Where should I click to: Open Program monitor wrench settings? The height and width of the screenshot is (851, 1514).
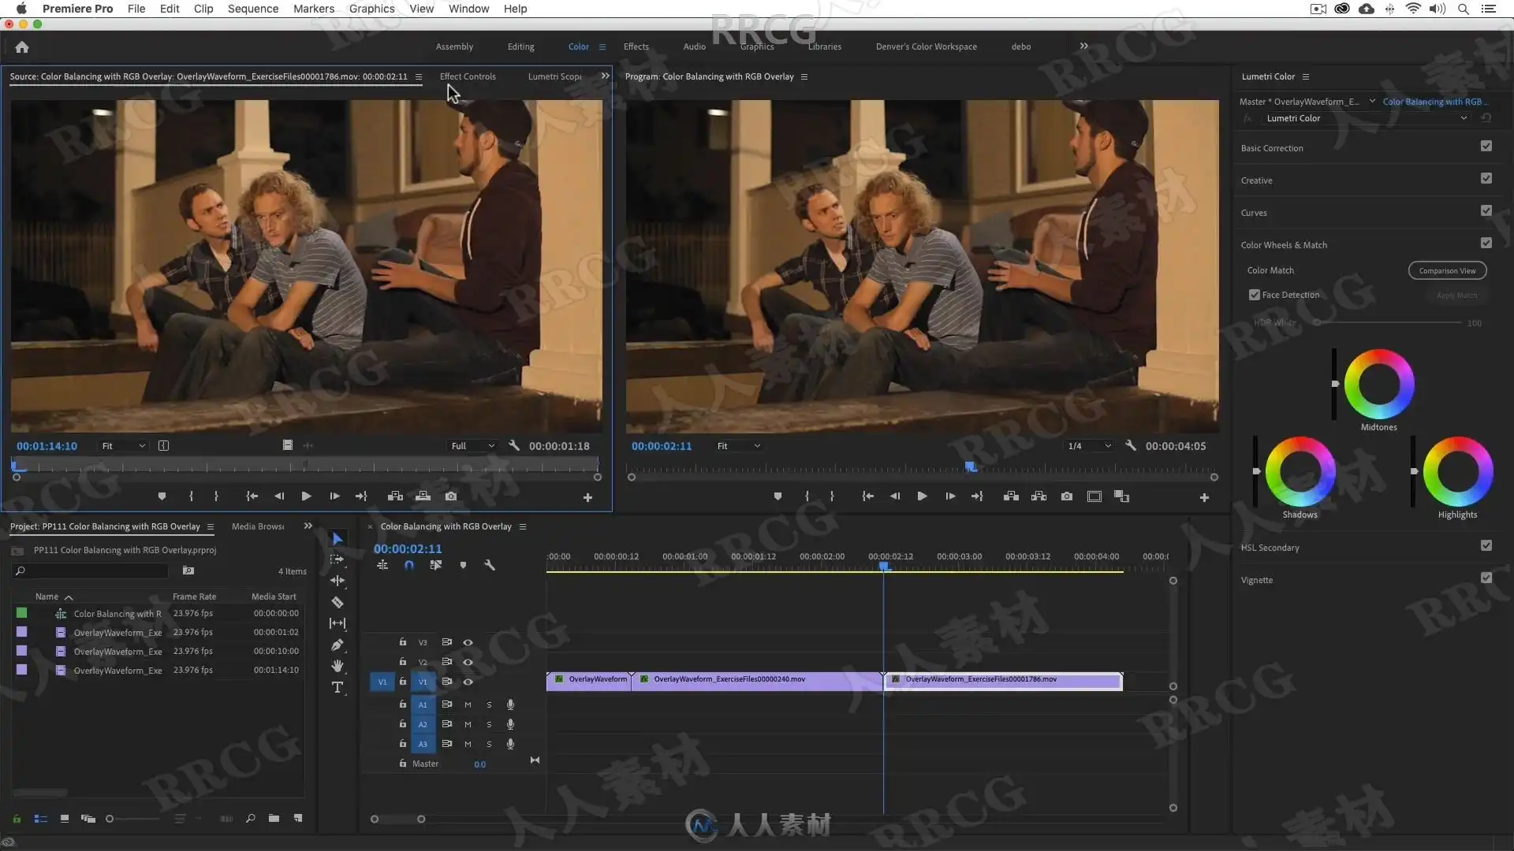point(1130,446)
